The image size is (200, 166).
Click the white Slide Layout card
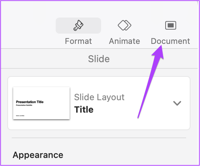[99, 103]
